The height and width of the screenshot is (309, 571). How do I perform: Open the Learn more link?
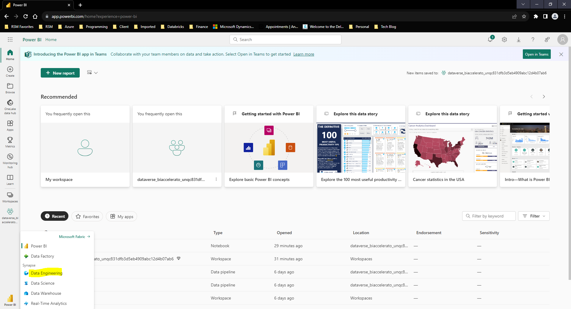click(x=304, y=54)
